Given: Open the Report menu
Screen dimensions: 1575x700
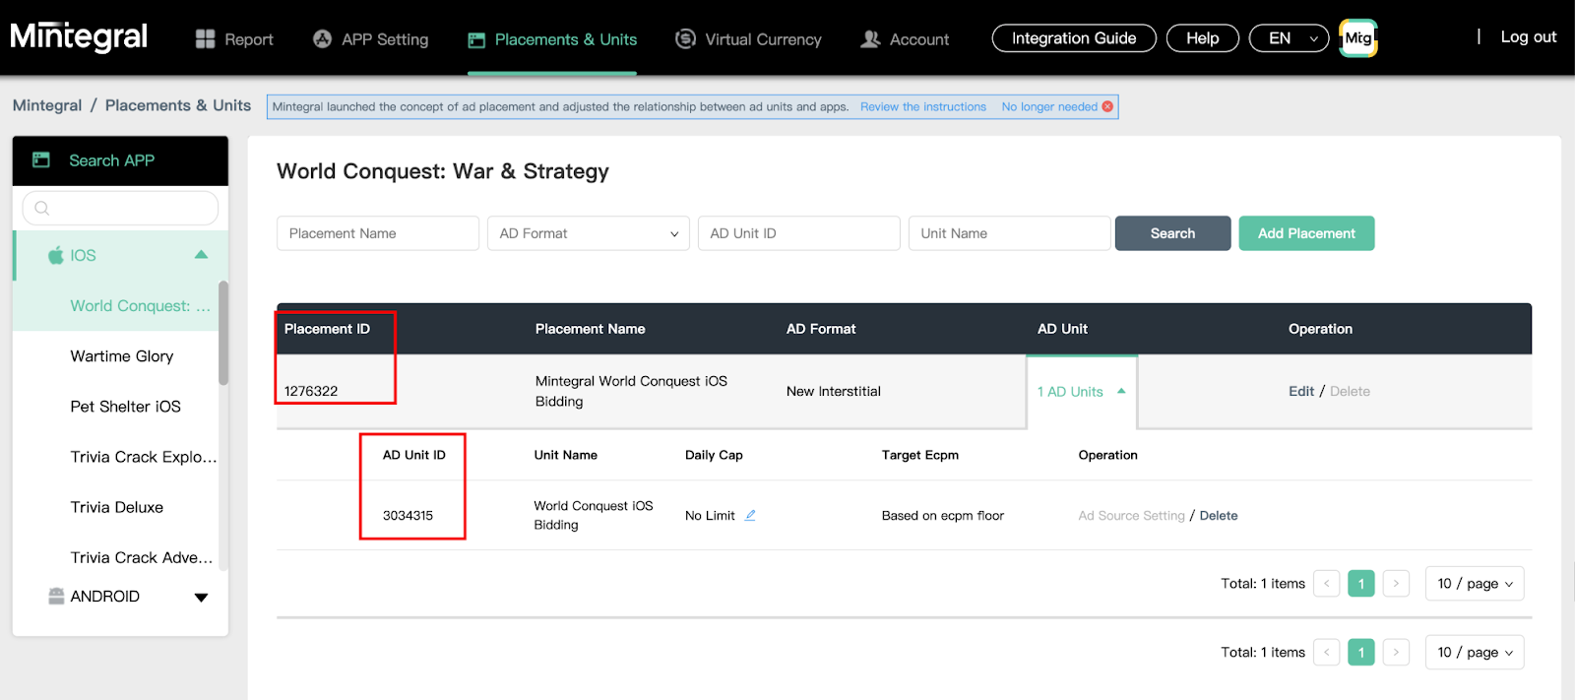Looking at the screenshot, I should (x=234, y=39).
